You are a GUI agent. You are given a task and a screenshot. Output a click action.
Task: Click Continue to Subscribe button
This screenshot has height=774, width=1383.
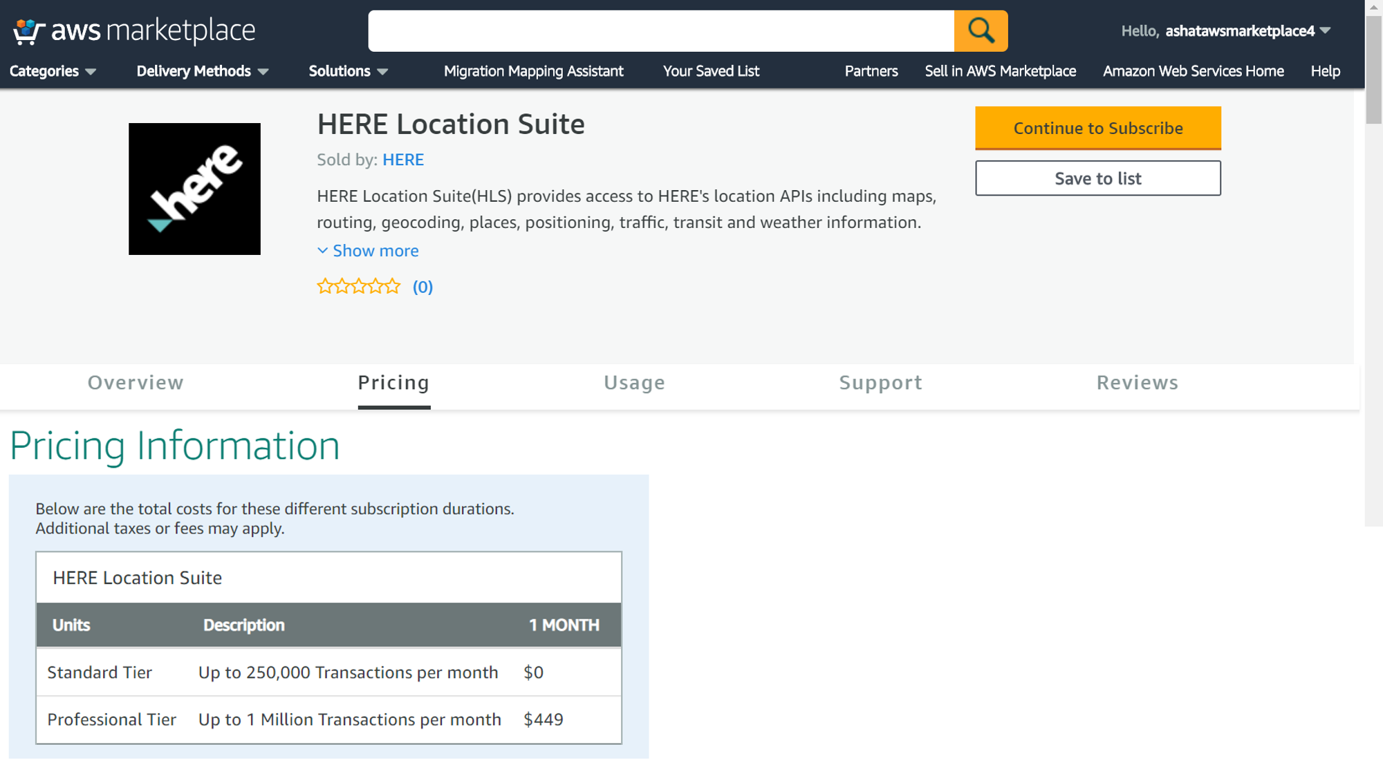[x=1097, y=128]
